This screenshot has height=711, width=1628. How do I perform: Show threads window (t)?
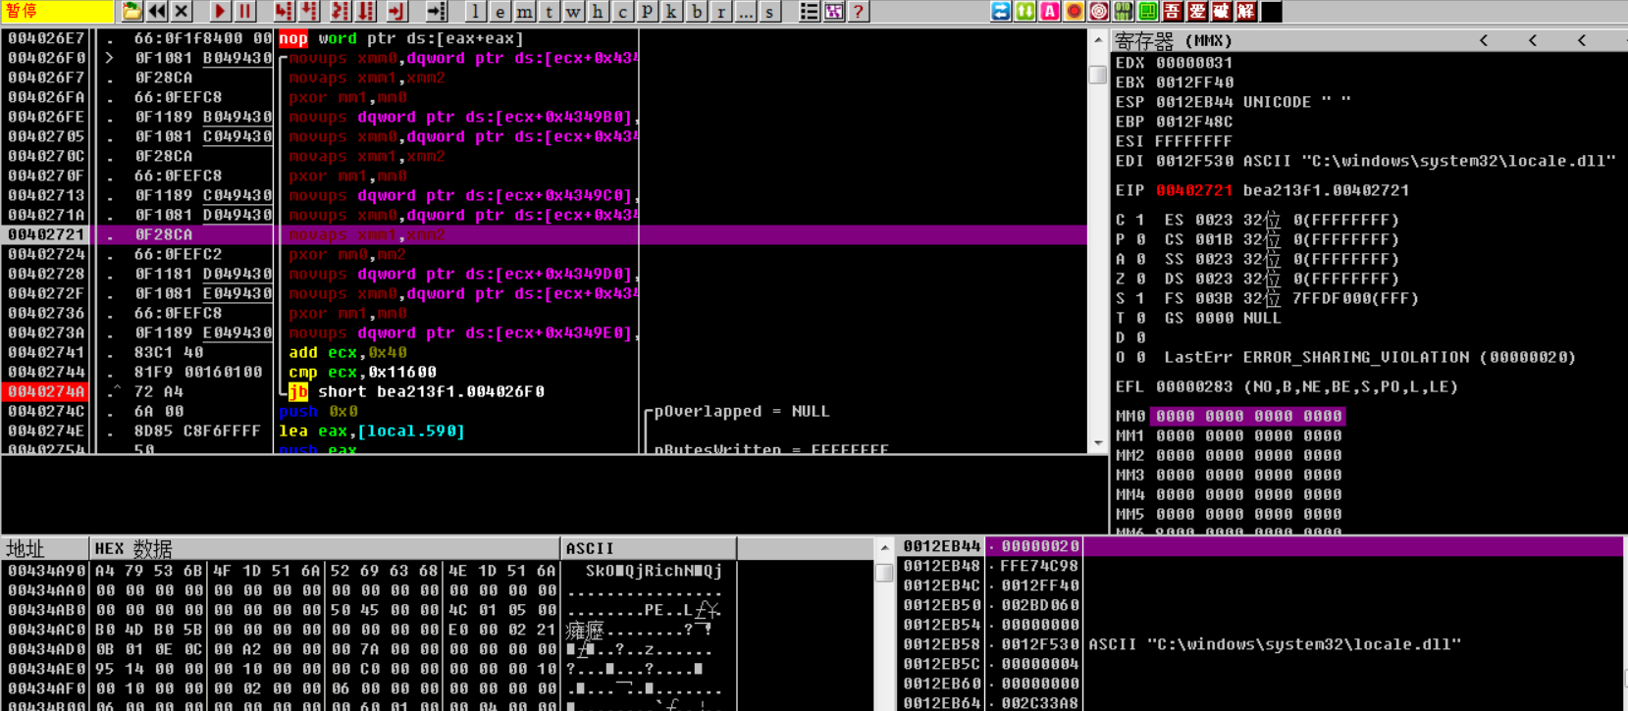coord(550,12)
